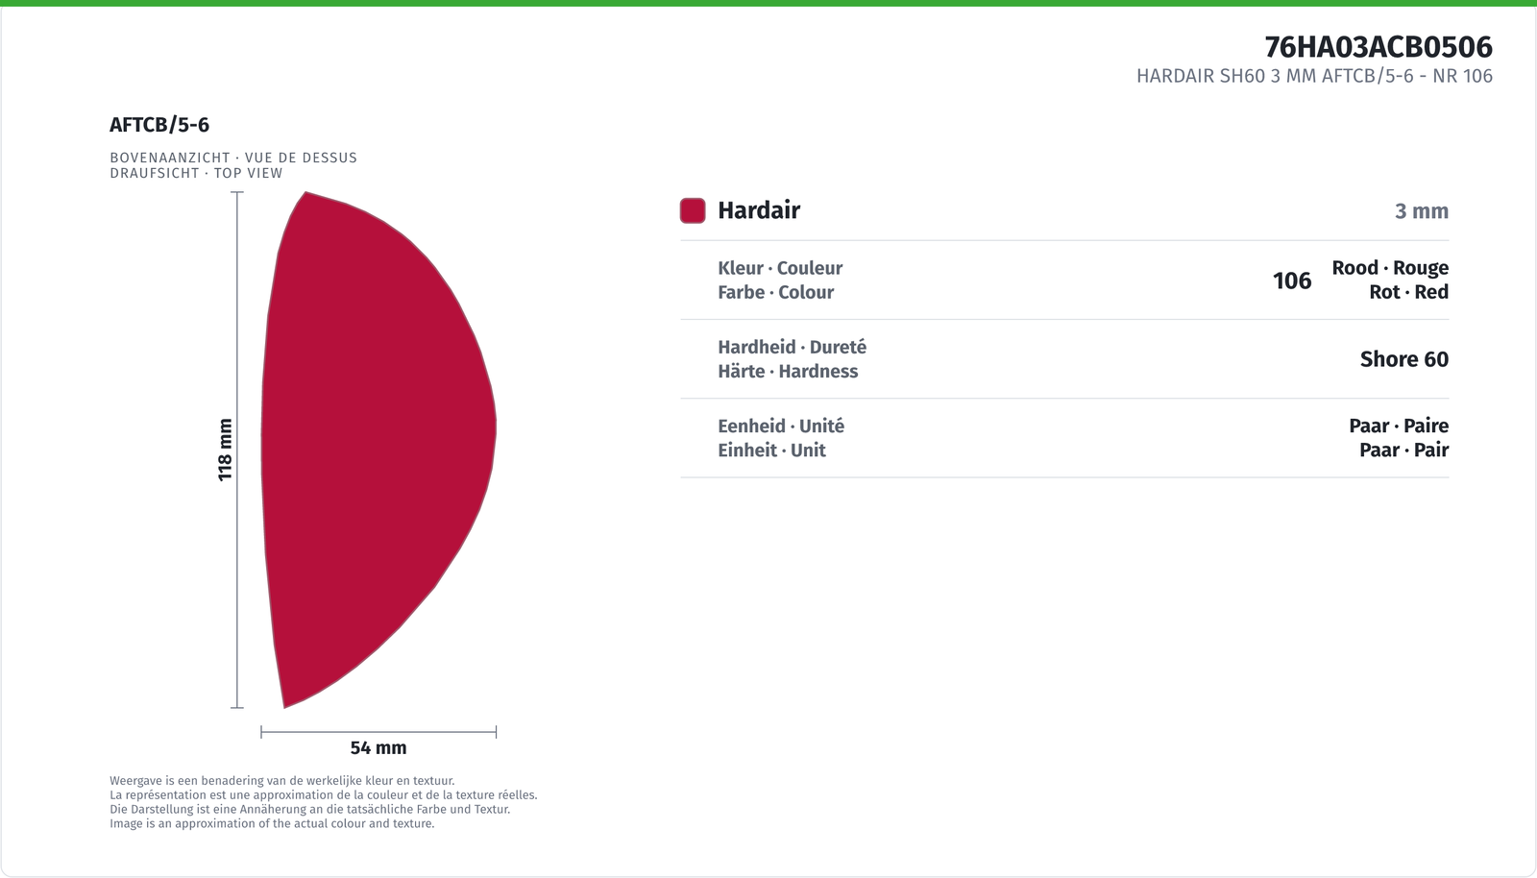Click the 3 mm thickness value
The image size is (1537, 878).
click(x=1422, y=211)
